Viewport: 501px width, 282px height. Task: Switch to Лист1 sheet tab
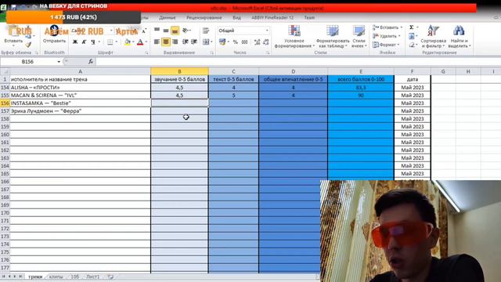[92, 277]
